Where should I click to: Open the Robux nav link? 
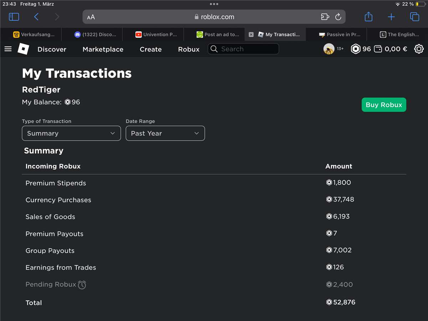189,49
